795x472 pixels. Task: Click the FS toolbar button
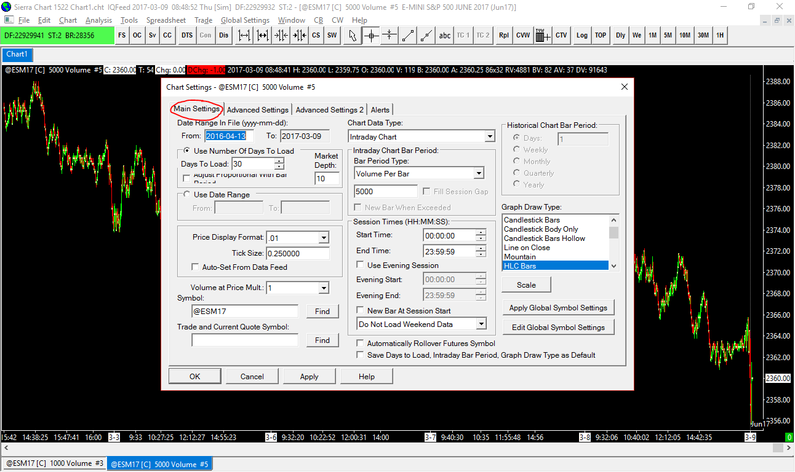tap(122, 36)
